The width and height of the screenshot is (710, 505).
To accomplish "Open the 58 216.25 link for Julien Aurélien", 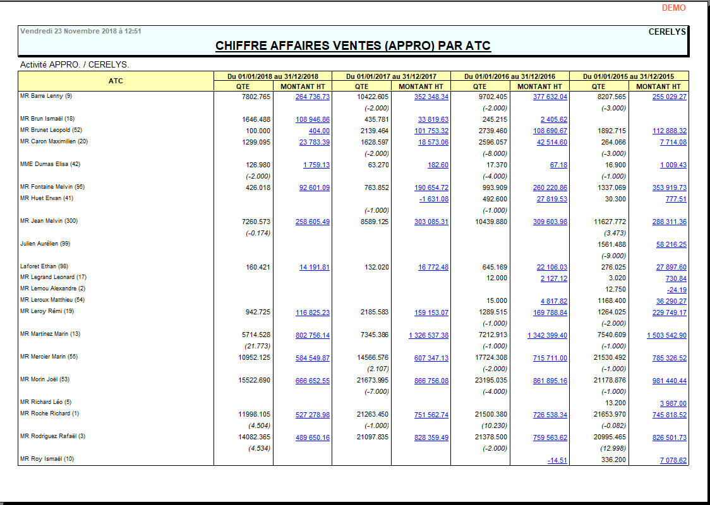I will click(x=671, y=244).
